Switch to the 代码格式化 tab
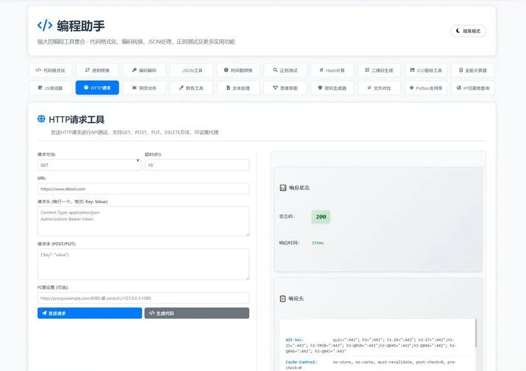This screenshot has width=526, height=371. (x=50, y=69)
